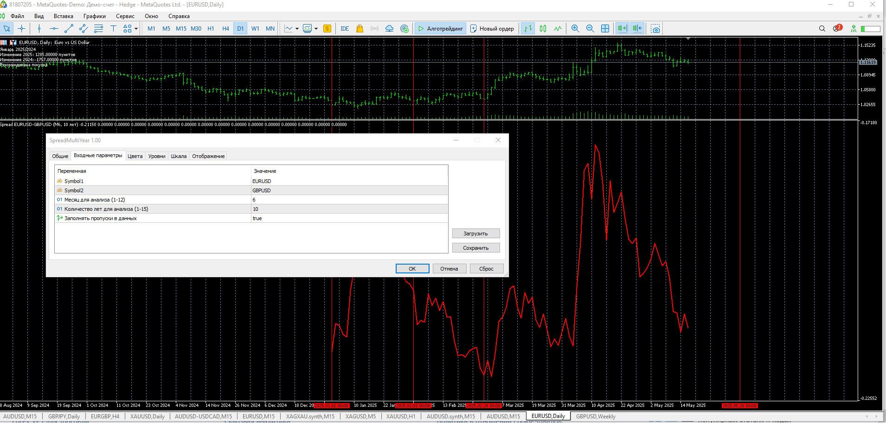This screenshot has height=430, width=886.
Task: Click the zoom in magnifier icon
Action: (x=575, y=29)
